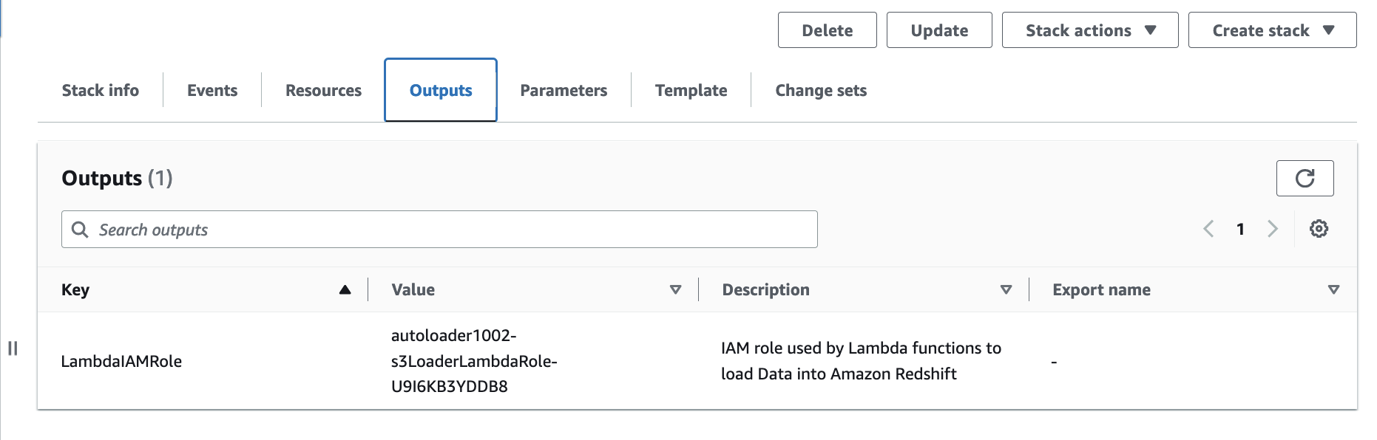Open outputs table preferences gear

pyautogui.click(x=1319, y=229)
